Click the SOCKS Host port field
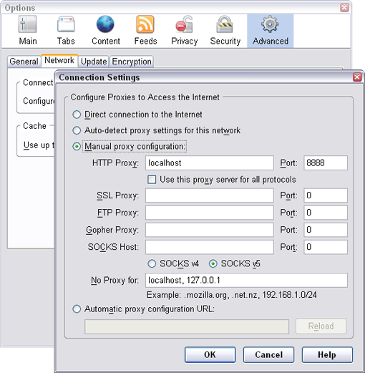Viewport: 365px width, 373px height. [326, 247]
